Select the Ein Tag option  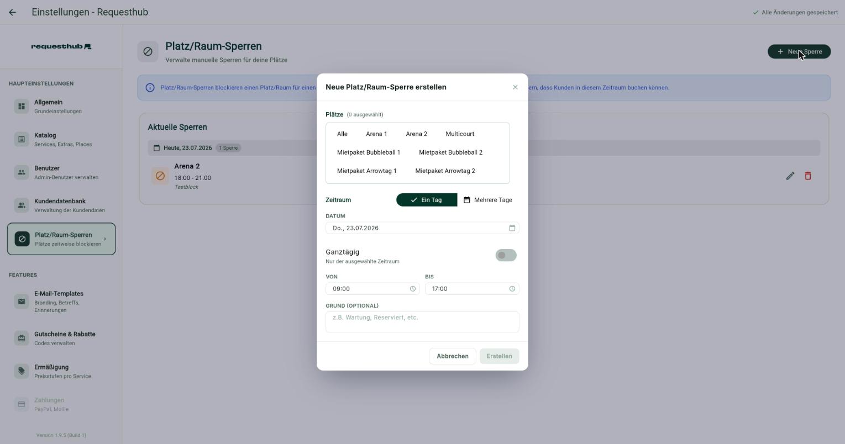[427, 200]
